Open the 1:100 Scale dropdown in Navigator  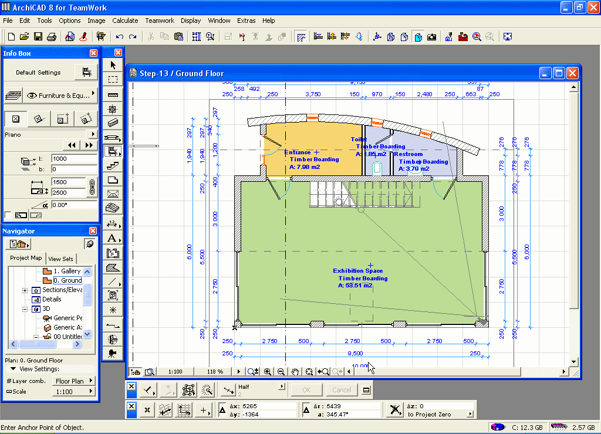click(x=73, y=392)
